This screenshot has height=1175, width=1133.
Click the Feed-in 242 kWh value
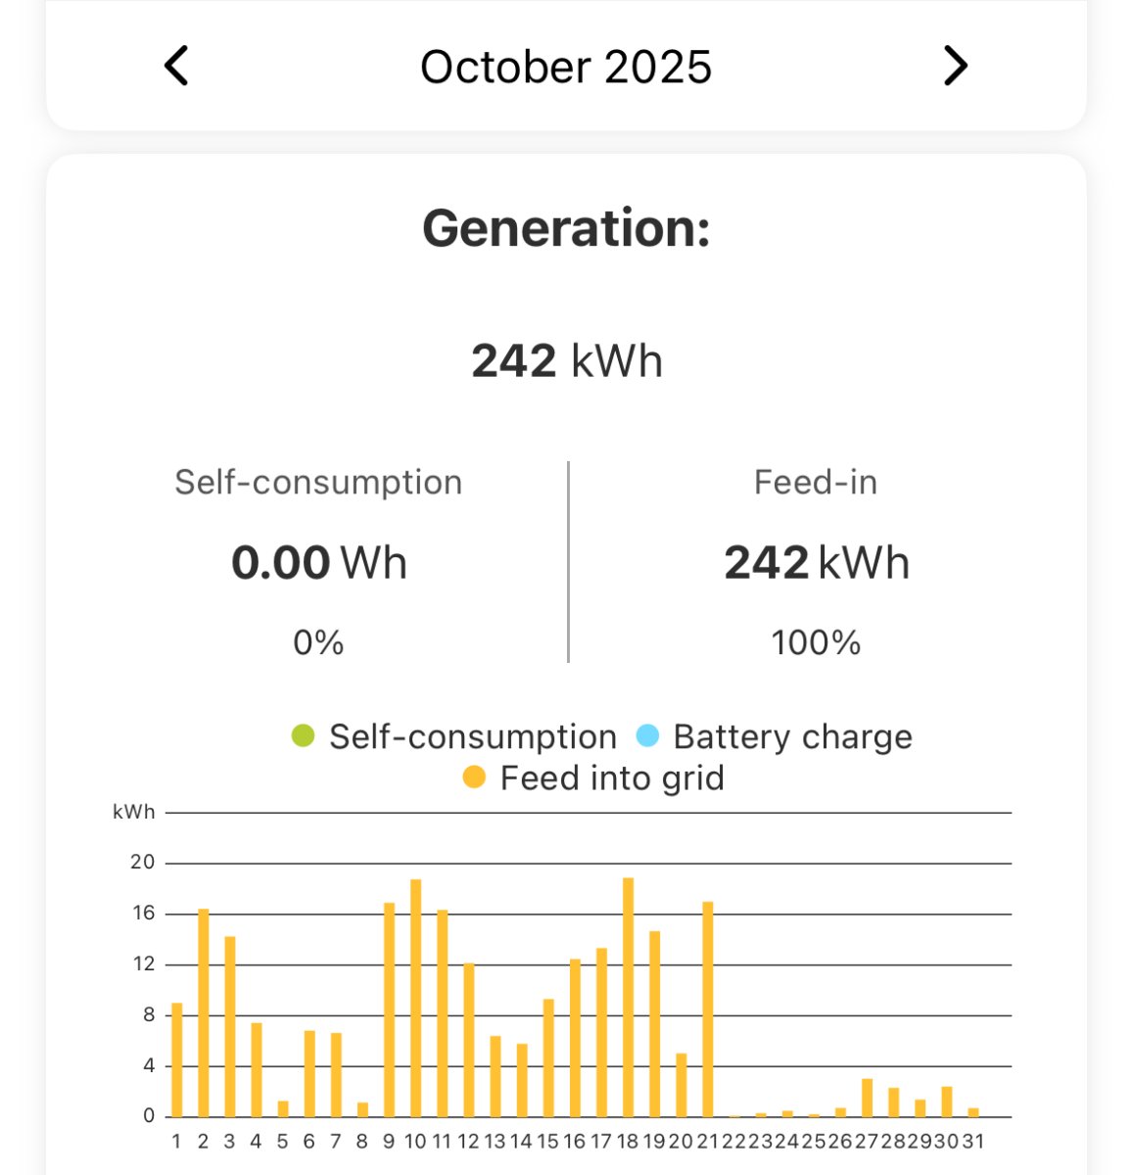tap(817, 563)
